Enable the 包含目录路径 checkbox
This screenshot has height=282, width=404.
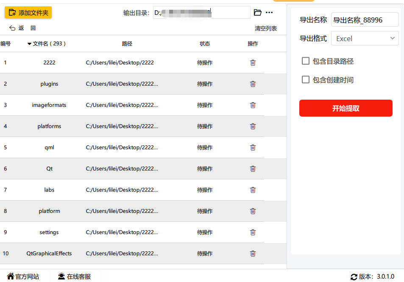(305, 61)
